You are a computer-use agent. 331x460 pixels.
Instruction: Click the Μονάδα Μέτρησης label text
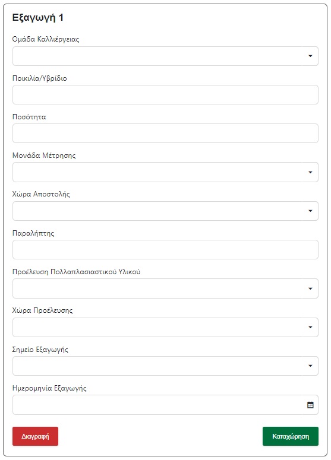tap(44, 156)
